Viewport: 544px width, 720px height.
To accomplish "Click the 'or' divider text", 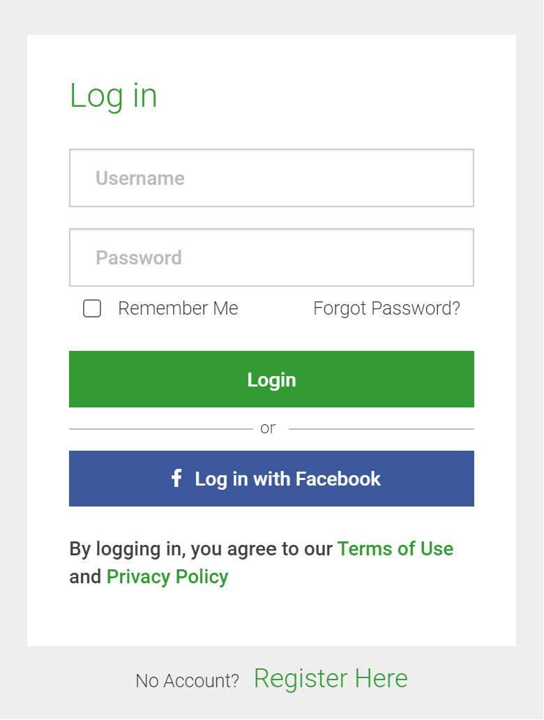I will click(x=268, y=427).
